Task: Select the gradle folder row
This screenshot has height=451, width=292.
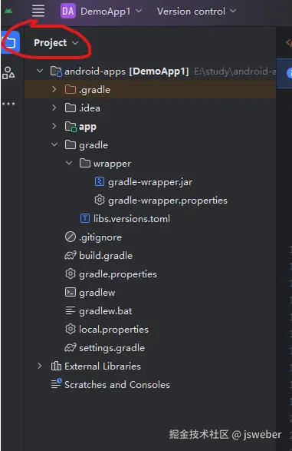Action: click(x=150, y=144)
